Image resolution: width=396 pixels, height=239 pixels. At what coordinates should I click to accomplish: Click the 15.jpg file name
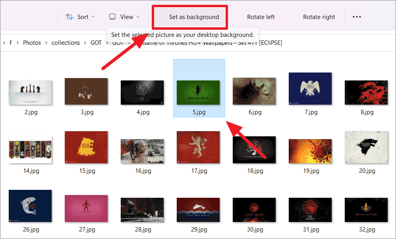point(87,171)
